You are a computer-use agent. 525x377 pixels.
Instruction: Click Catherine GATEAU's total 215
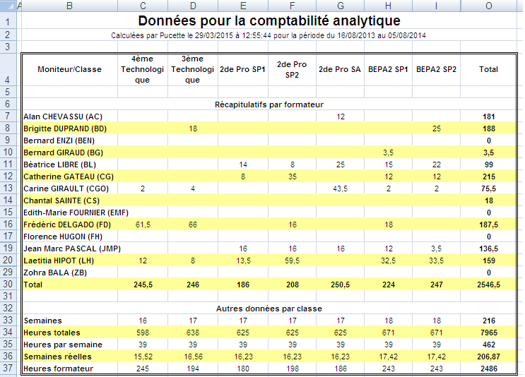coord(488,176)
